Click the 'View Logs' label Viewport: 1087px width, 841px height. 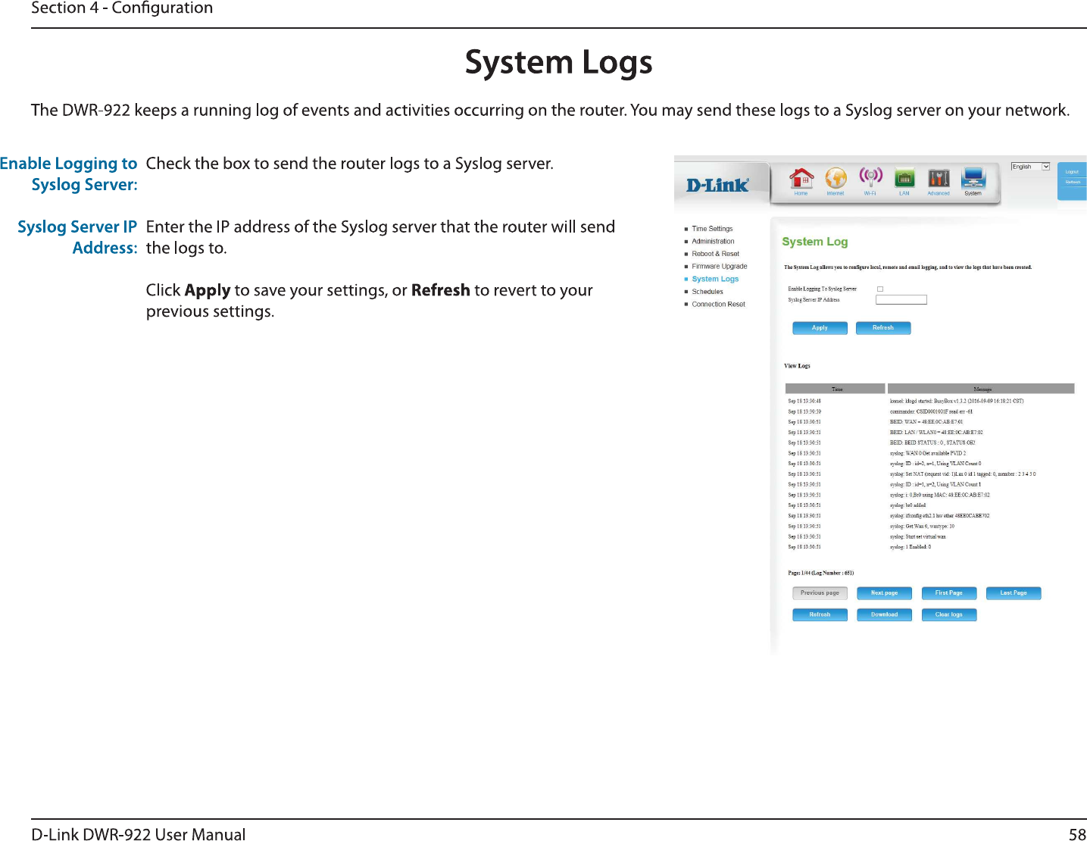coord(797,366)
